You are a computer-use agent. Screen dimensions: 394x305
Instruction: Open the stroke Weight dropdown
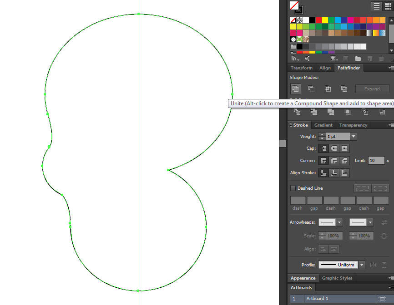click(354, 136)
